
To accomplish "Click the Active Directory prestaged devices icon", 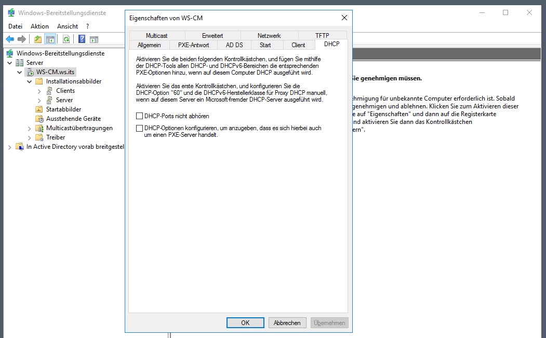I will [x=20, y=147].
